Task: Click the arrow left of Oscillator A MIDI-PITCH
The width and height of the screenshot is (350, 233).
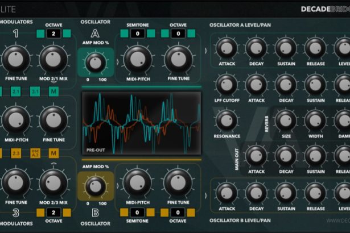Action: coord(118,60)
